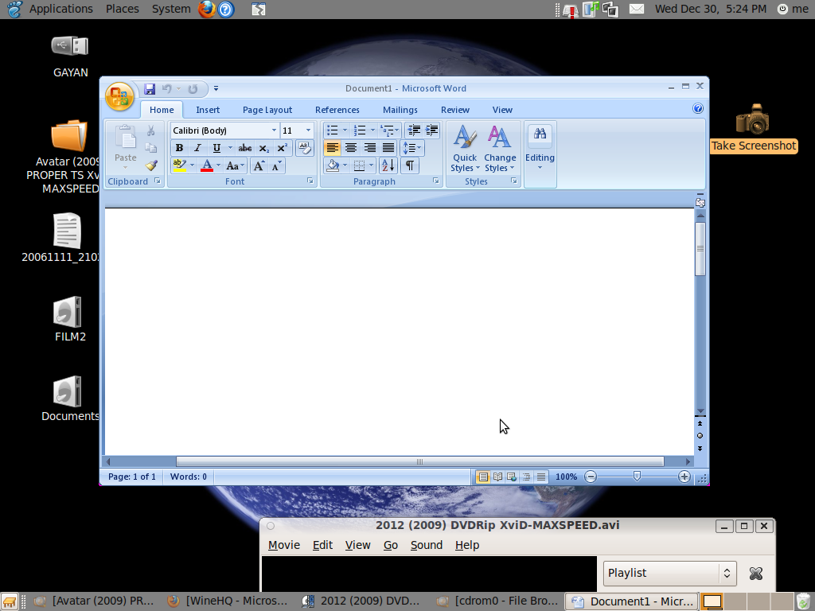Screen dimensions: 815x611
Task: Shrink the font size
Action: 276,166
